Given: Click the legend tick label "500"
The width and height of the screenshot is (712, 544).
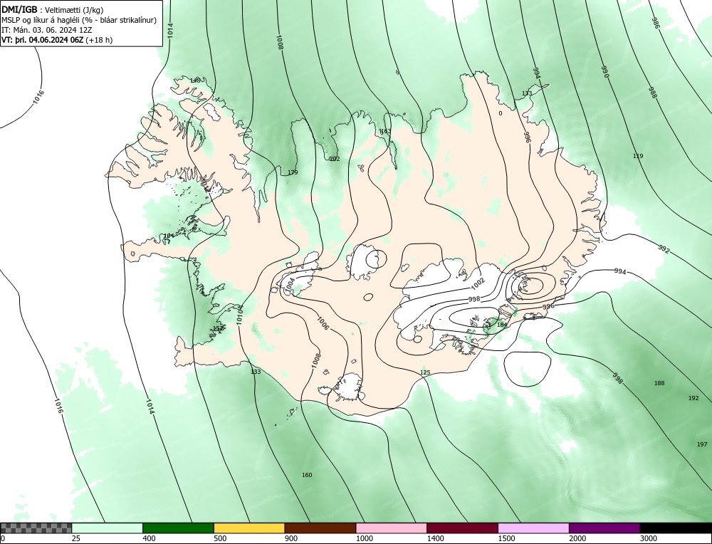Looking at the screenshot, I should coord(220,538).
